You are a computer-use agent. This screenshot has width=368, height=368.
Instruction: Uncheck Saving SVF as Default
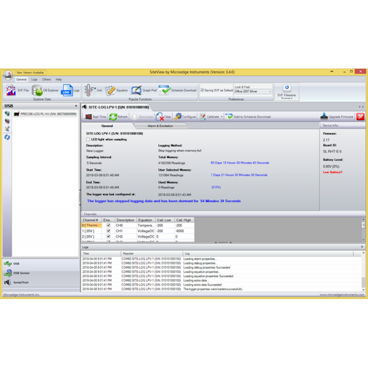click(x=202, y=90)
